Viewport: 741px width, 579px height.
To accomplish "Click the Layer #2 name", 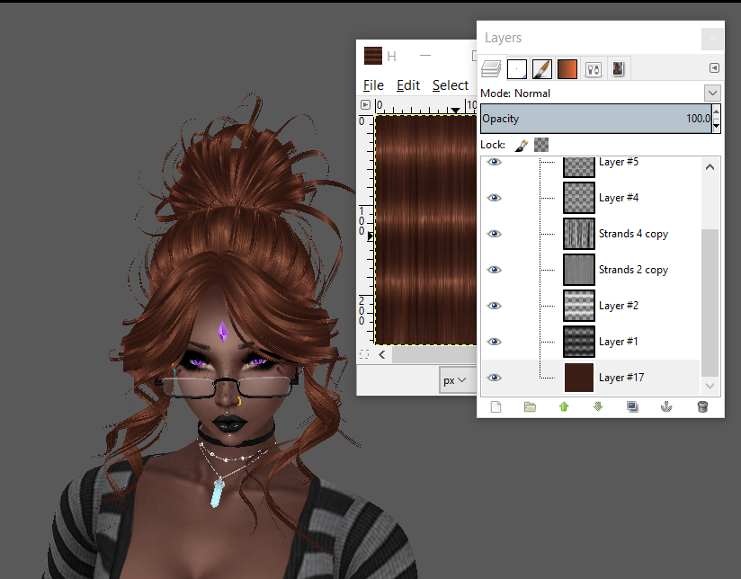I will point(619,306).
